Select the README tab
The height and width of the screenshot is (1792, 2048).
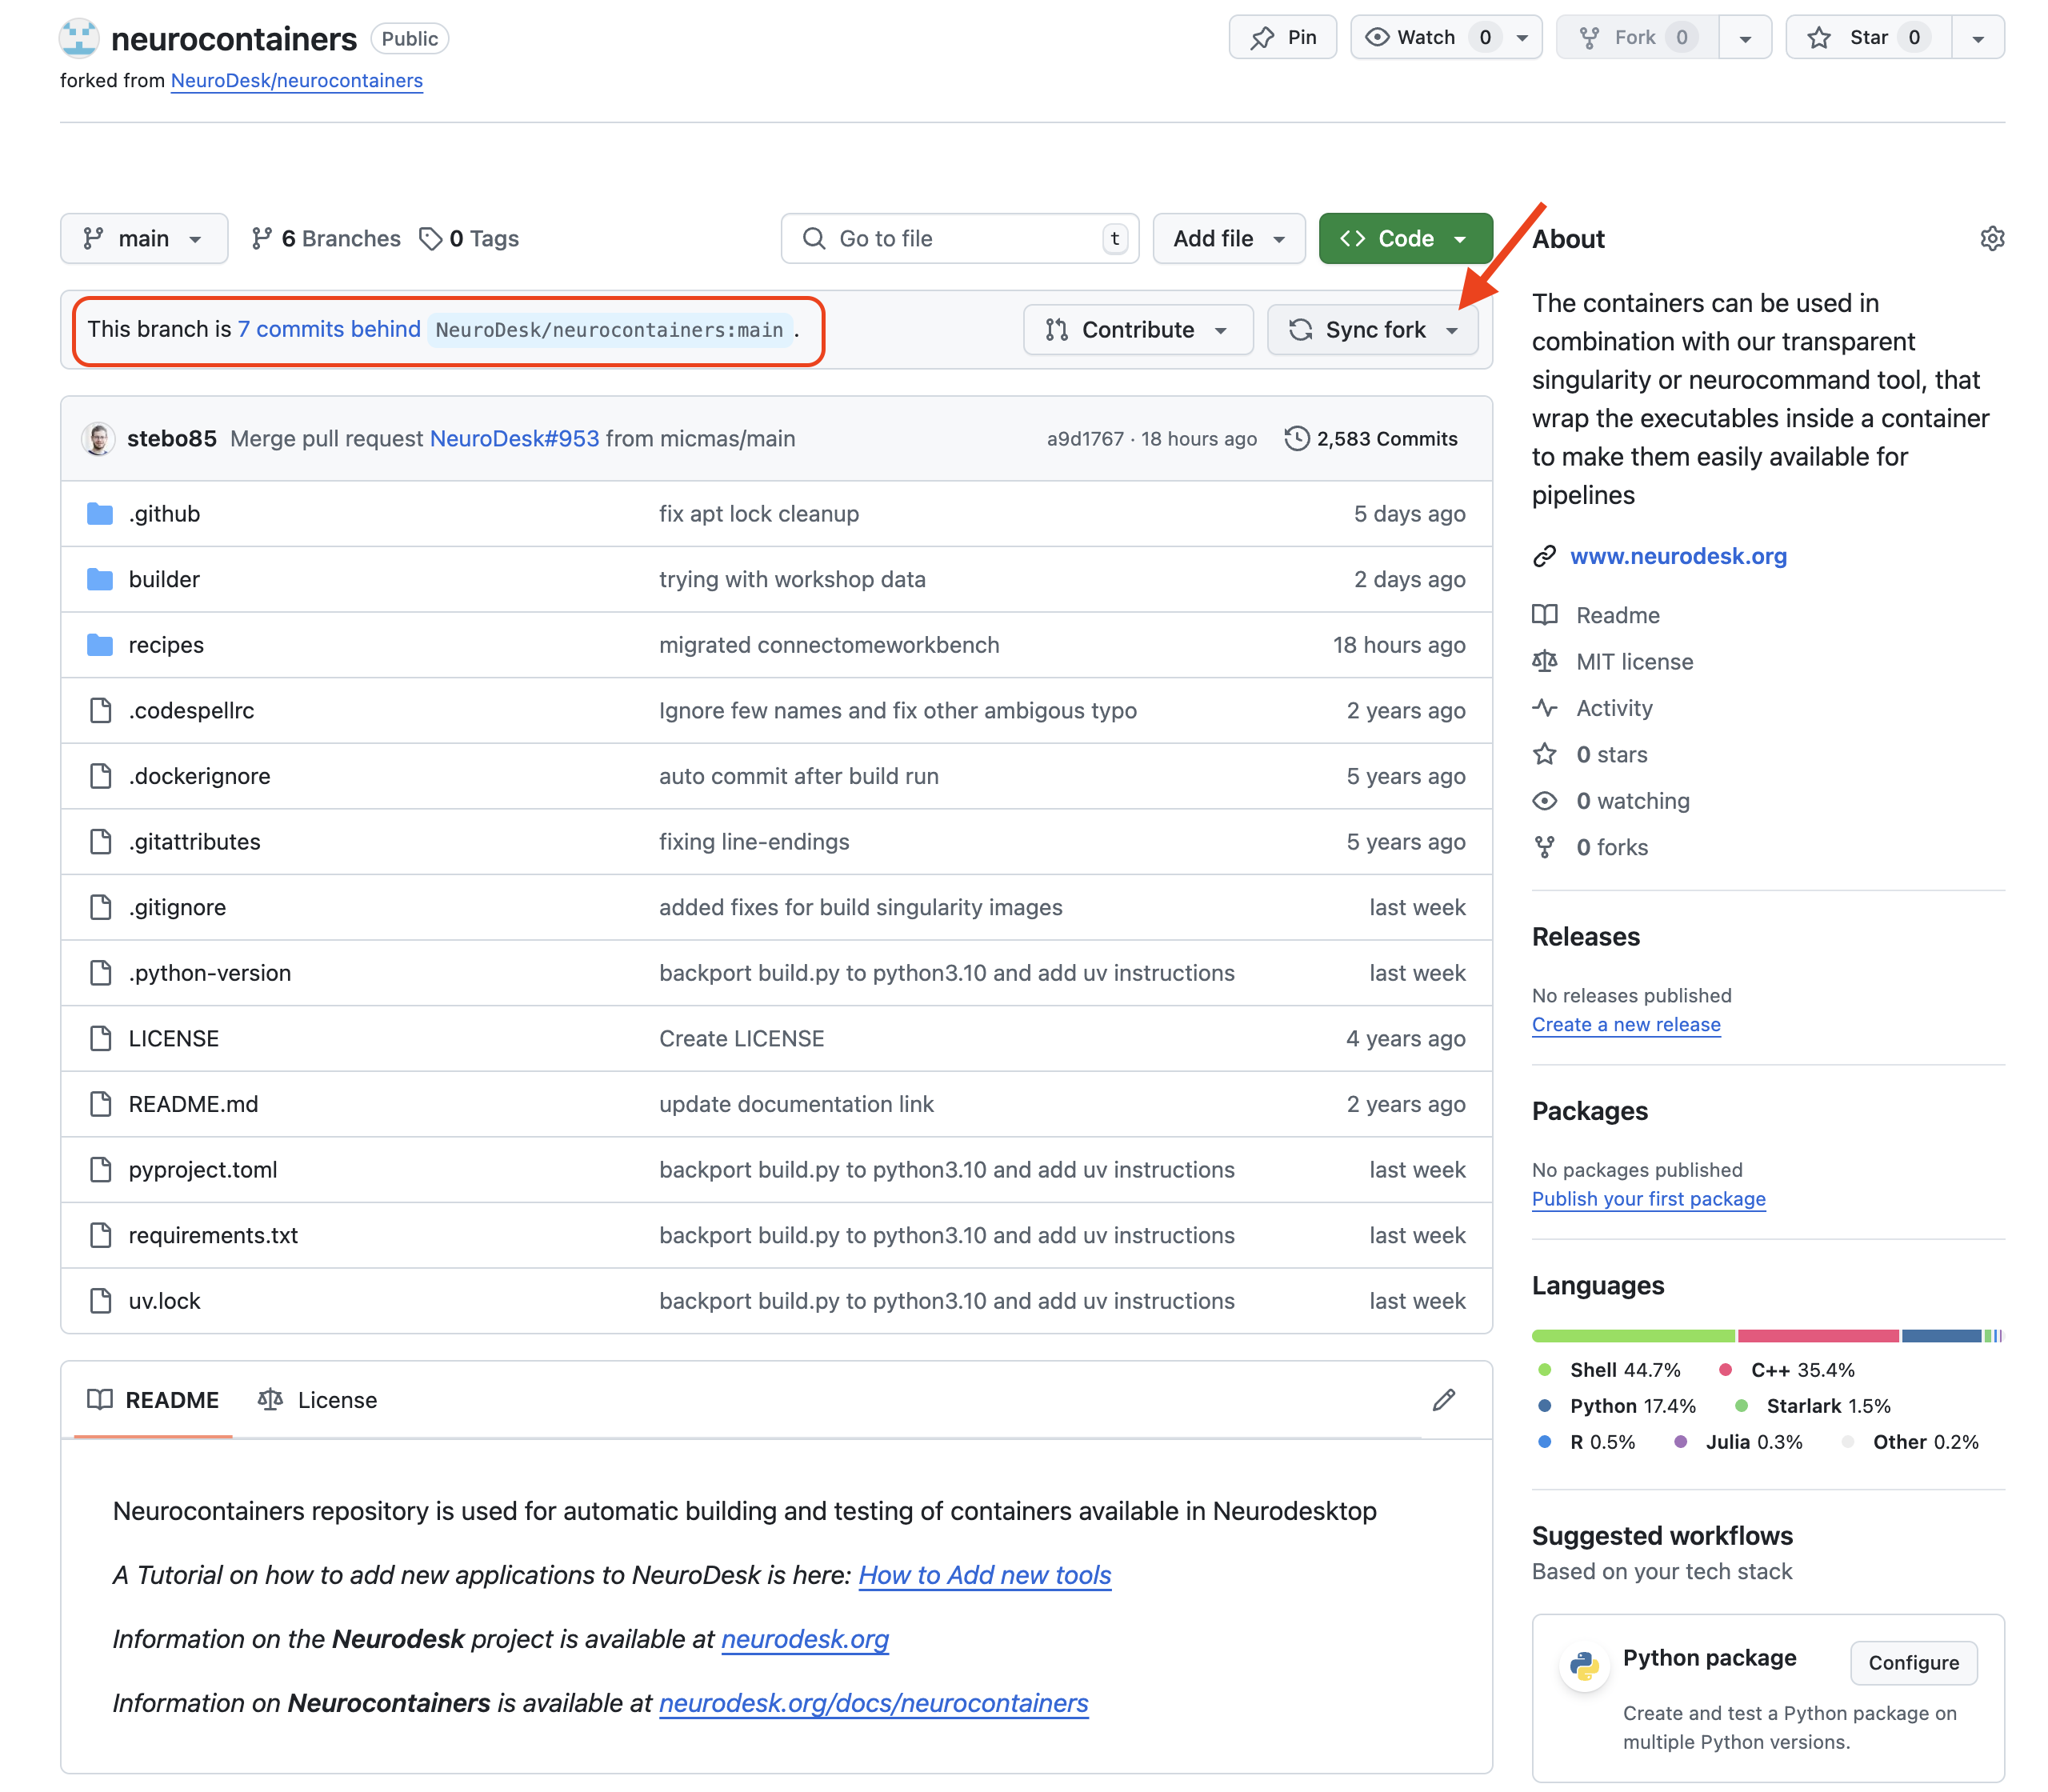pos(154,1400)
